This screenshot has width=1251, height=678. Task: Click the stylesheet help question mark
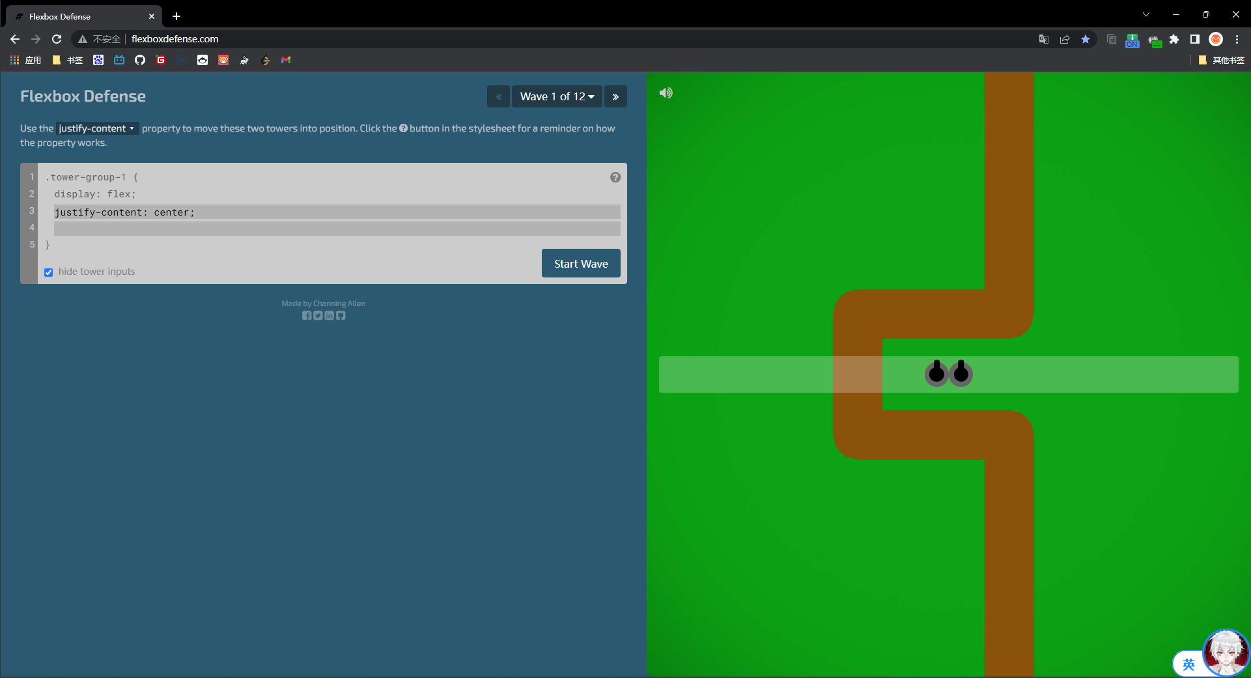(615, 177)
